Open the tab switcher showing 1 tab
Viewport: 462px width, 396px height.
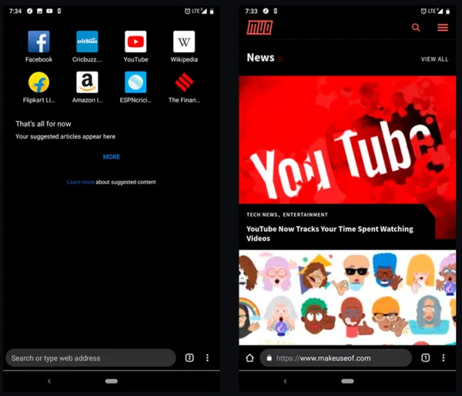(x=426, y=358)
